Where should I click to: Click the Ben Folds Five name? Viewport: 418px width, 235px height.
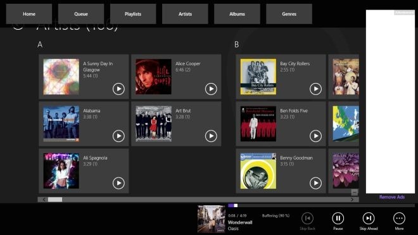point(294,111)
